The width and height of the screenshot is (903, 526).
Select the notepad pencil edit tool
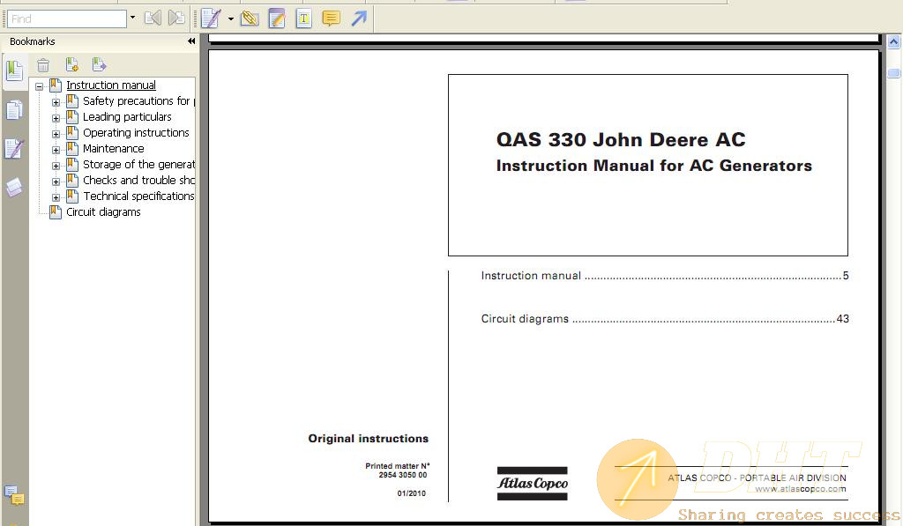click(x=277, y=19)
